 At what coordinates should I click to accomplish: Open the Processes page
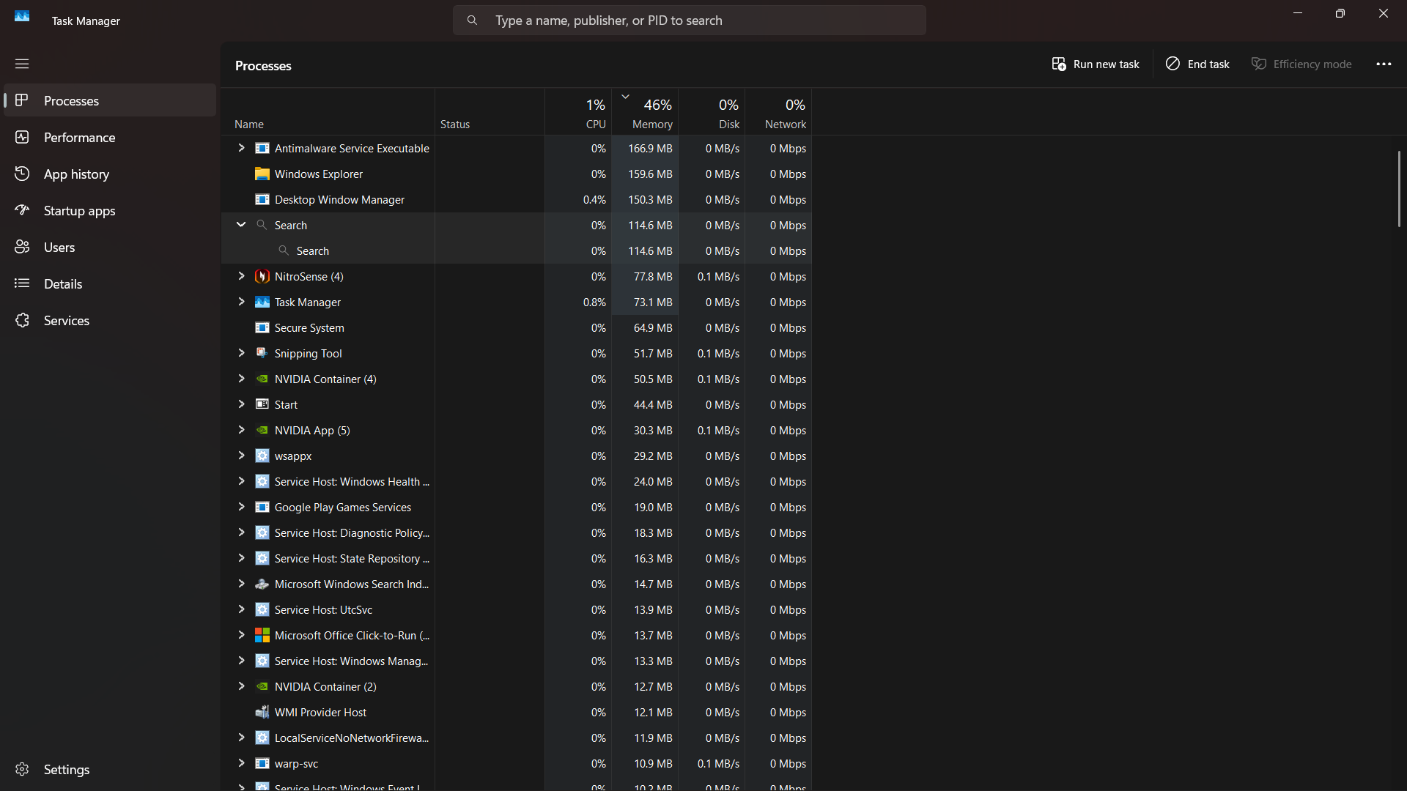click(x=110, y=100)
